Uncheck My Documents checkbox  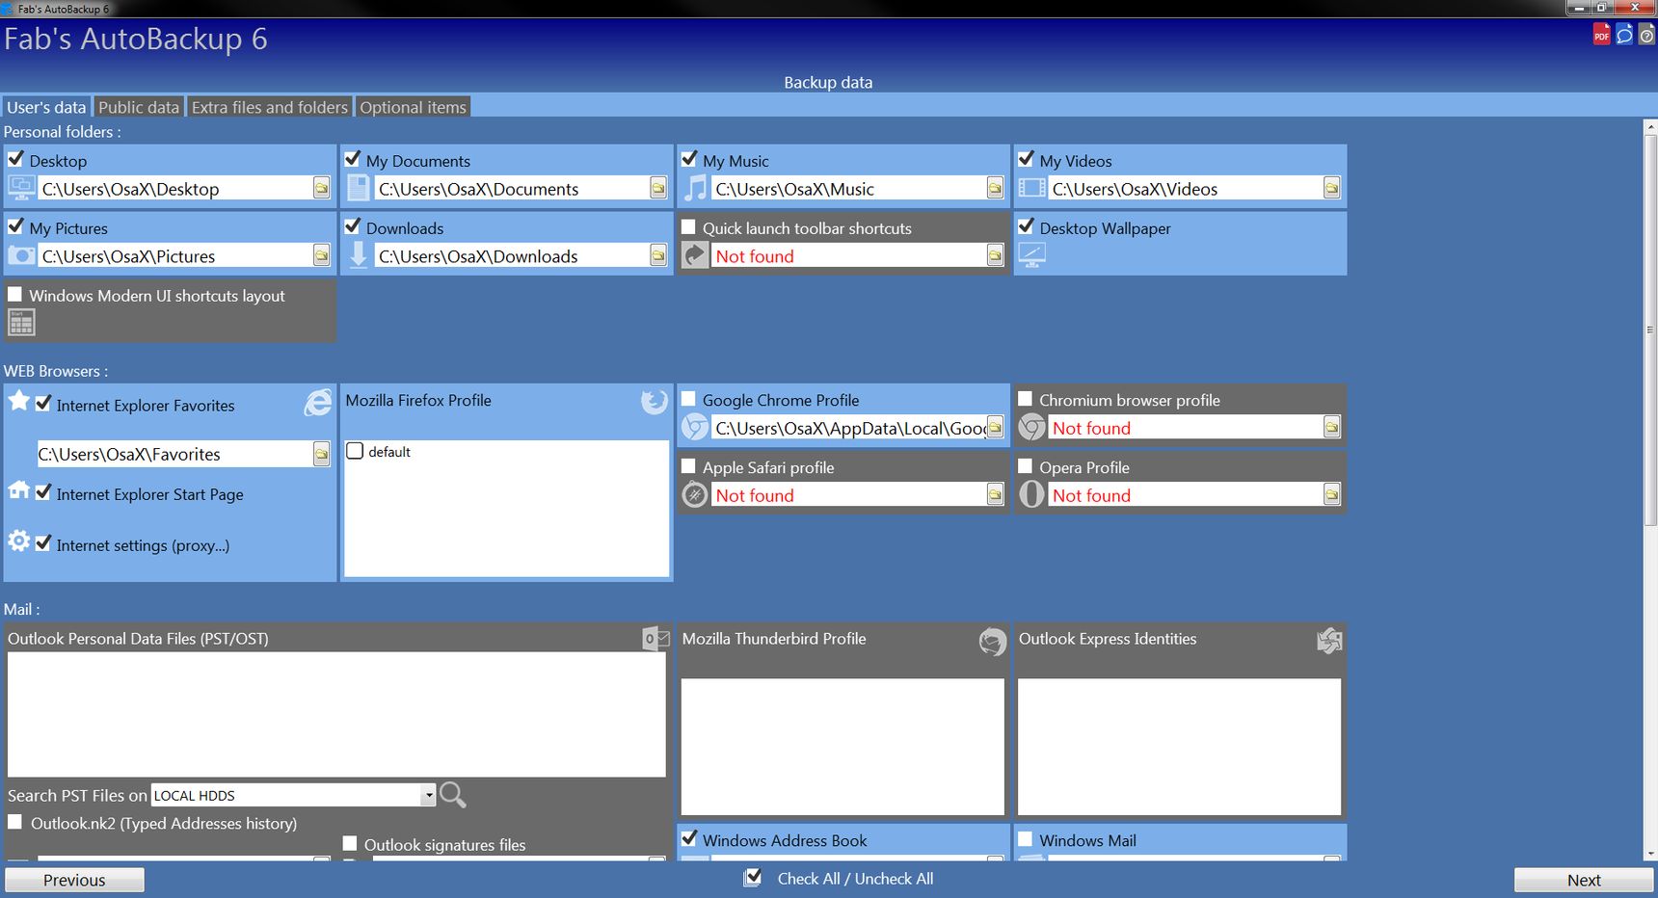click(x=352, y=159)
